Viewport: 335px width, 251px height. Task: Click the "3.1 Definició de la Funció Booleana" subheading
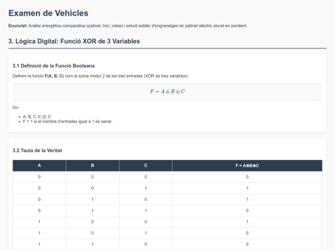point(53,66)
